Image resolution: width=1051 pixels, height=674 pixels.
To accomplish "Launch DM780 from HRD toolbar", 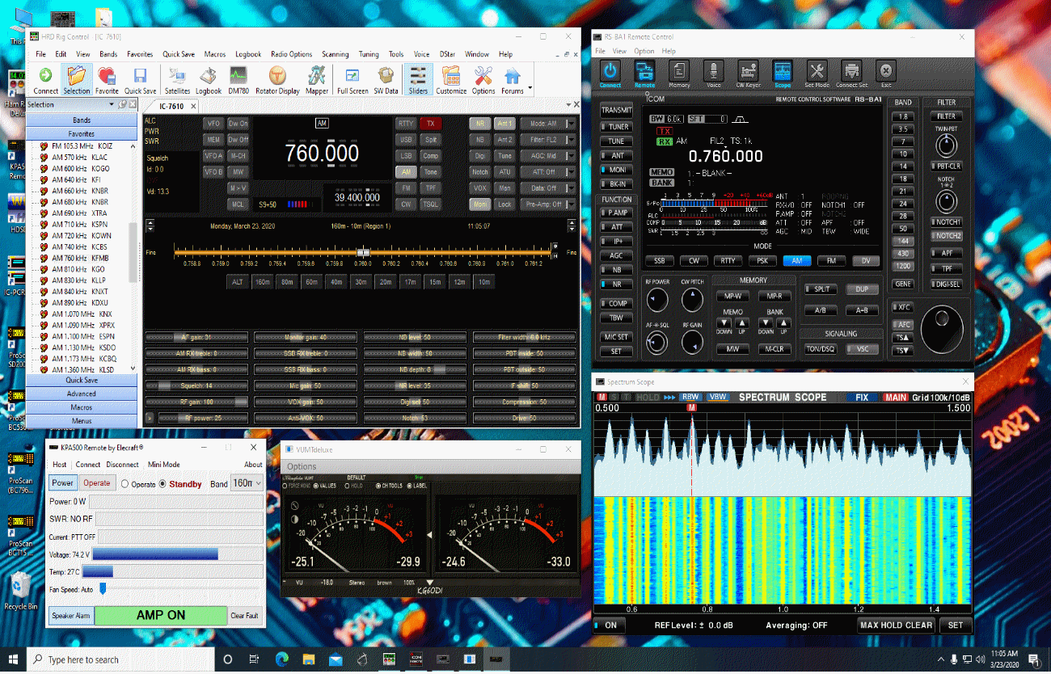I will point(238,80).
